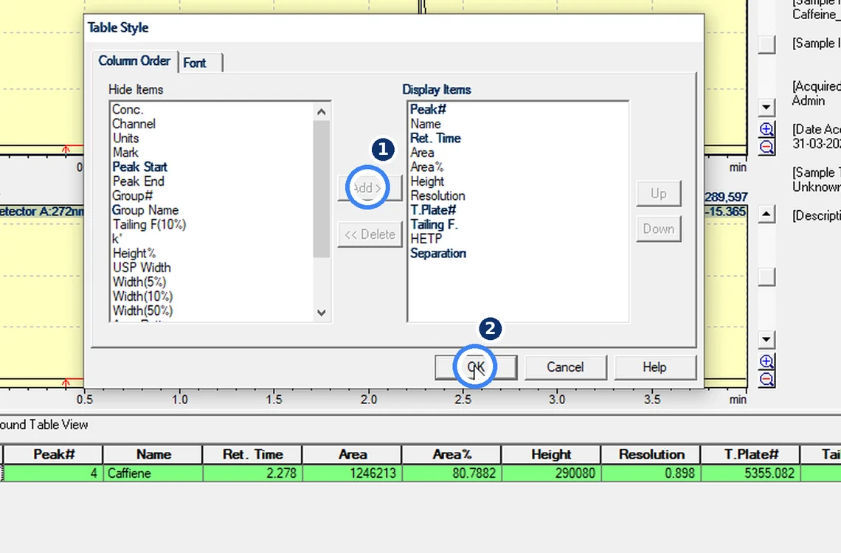Image resolution: width=841 pixels, height=553 pixels.
Task: Click lower chromatogram scroll down arrow
Action: click(x=766, y=339)
